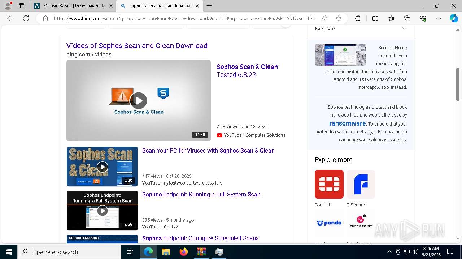Image resolution: width=462 pixels, height=259 pixels.
Task: Launch Firefox from taskbar
Action: pos(183,252)
